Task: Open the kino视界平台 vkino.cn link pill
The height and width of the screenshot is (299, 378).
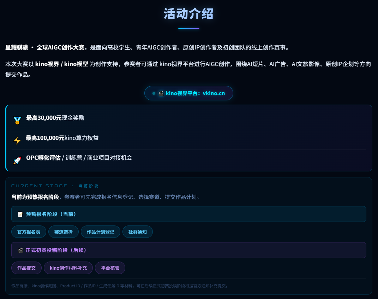Action: click(189, 93)
